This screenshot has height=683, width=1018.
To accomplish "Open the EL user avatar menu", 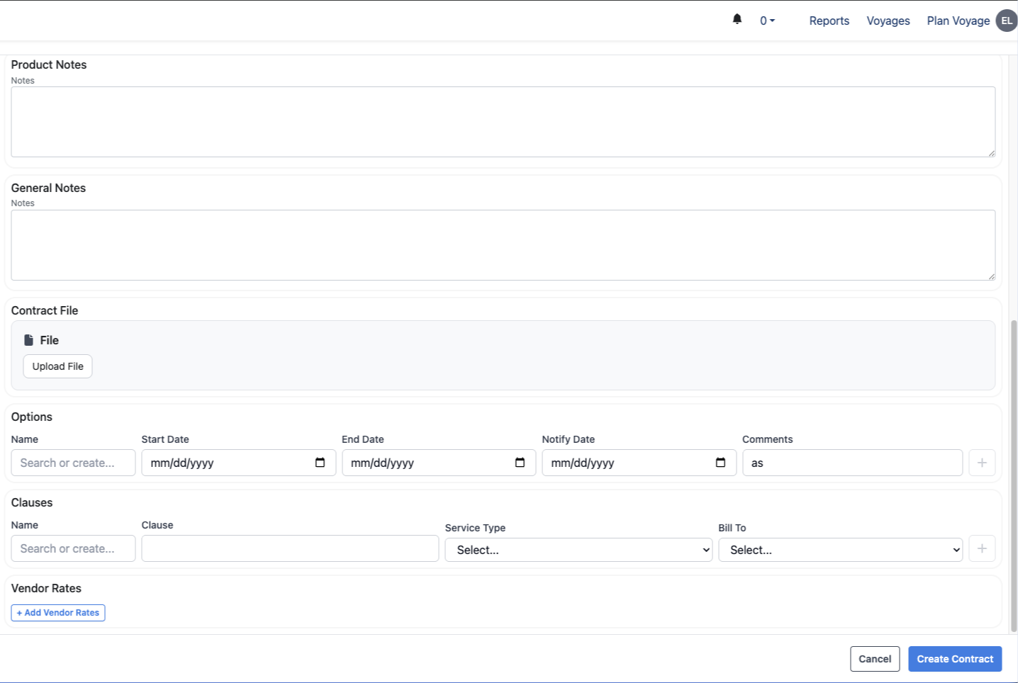I will pyautogui.click(x=1007, y=21).
